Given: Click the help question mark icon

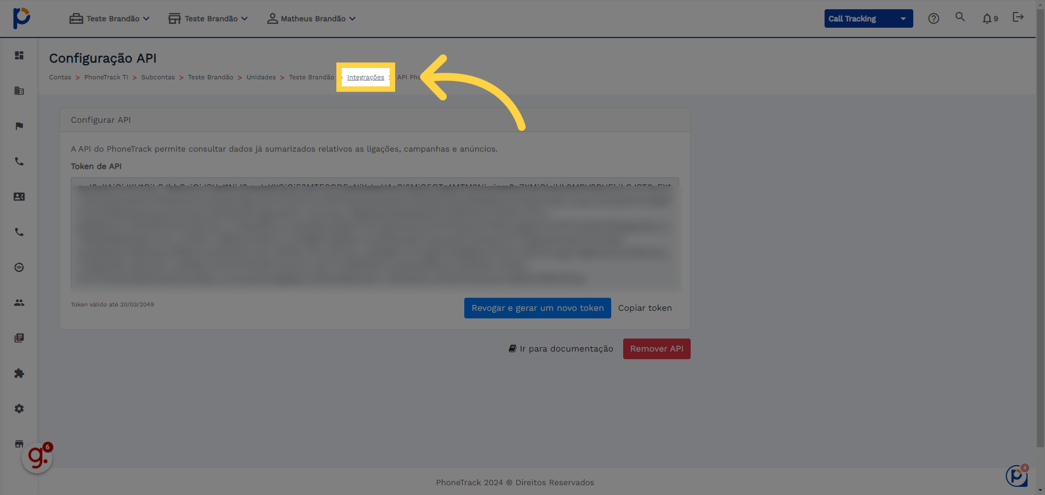Looking at the screenshot, I should pyautogui.click(x=933, y=18).
